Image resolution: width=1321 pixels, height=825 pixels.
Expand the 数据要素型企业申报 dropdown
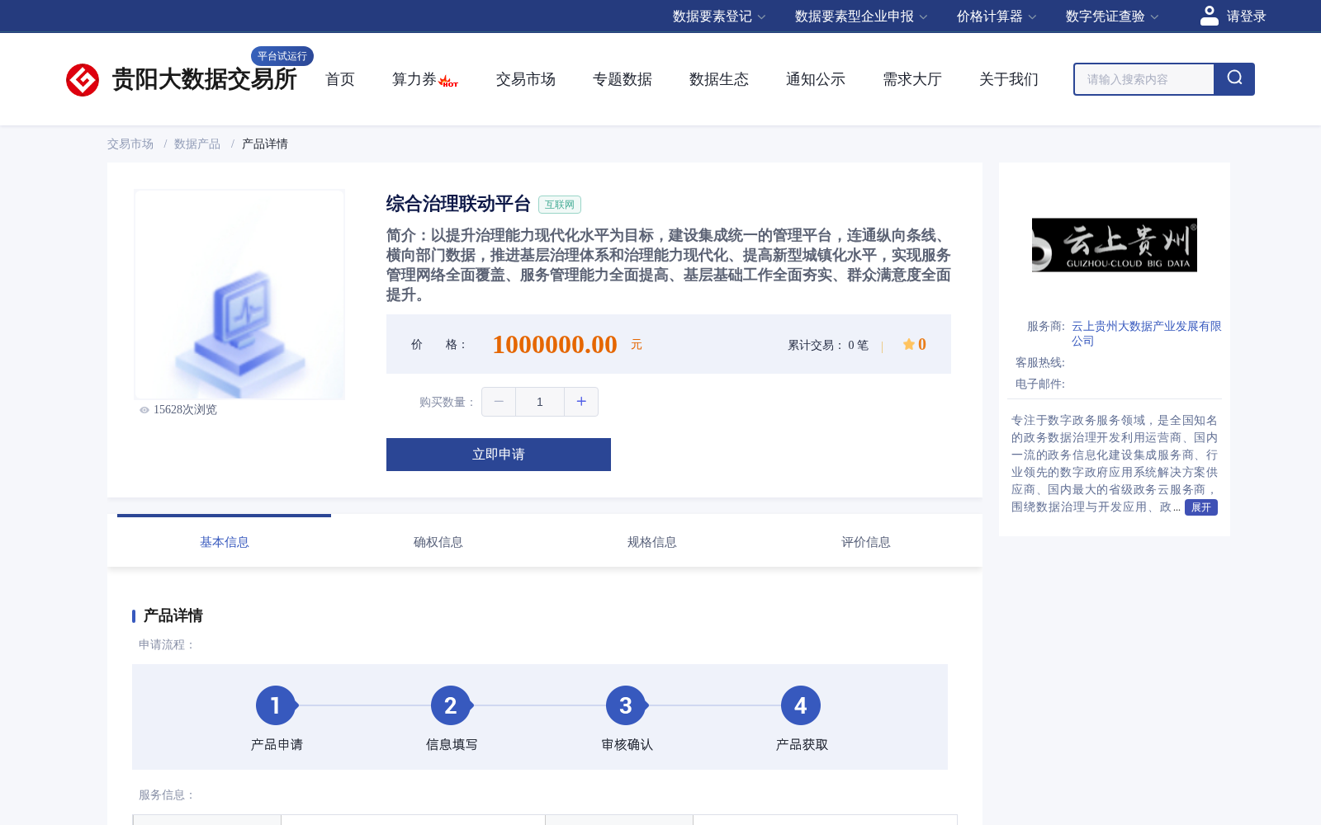[x=861, y=16]
